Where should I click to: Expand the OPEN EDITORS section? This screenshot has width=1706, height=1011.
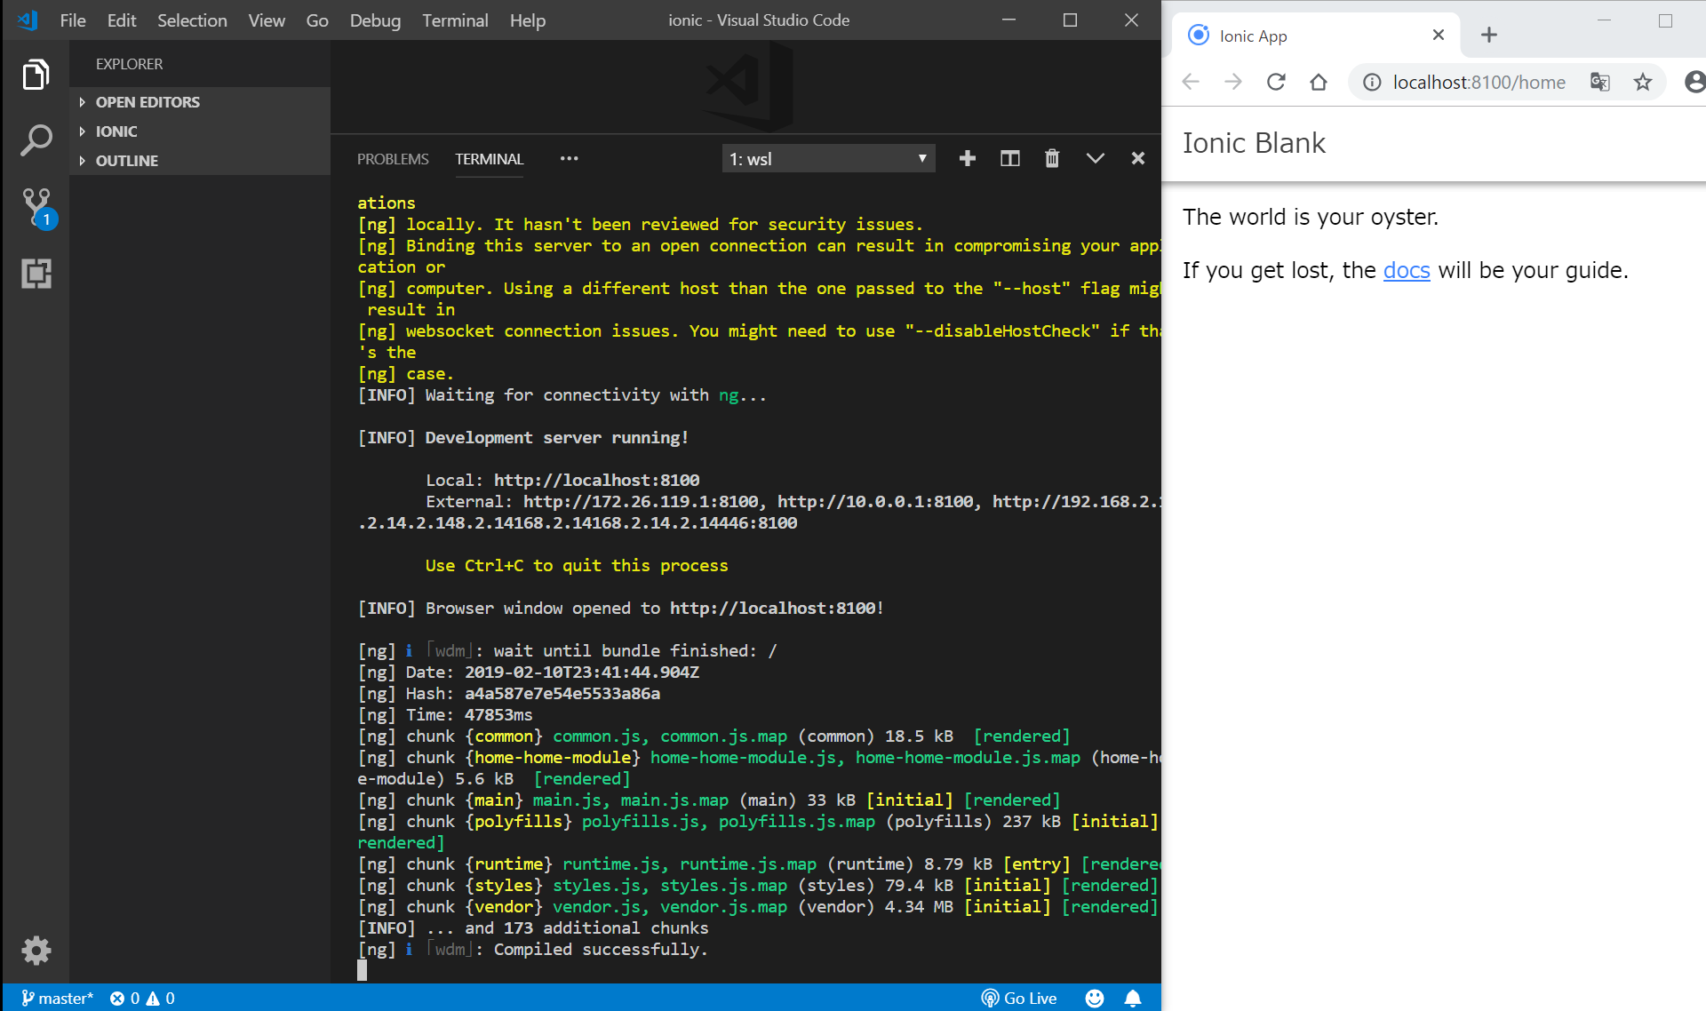tap(147, 102)
